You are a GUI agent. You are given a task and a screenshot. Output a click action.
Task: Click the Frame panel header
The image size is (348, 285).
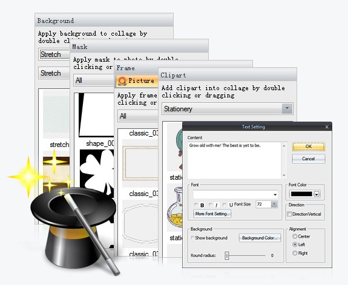point(137,68)
